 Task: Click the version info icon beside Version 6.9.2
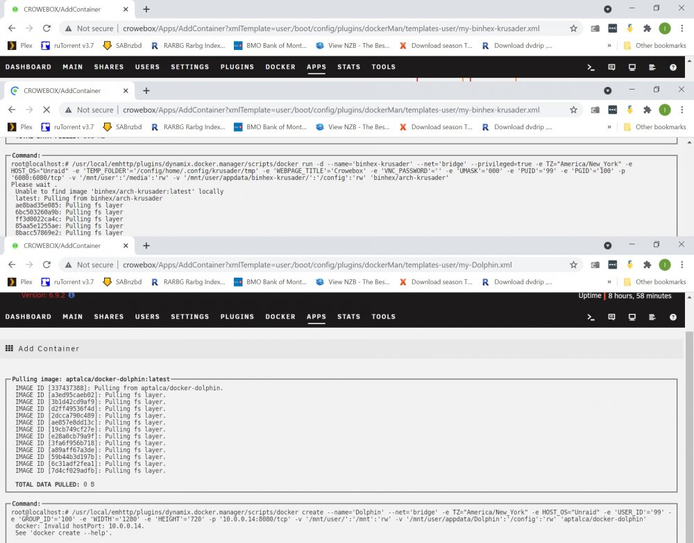pos(71,295)
